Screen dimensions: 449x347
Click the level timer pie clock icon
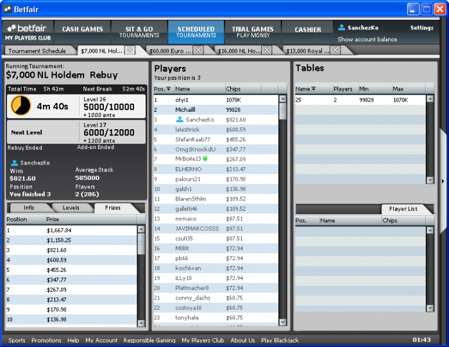tap(21, 105)
